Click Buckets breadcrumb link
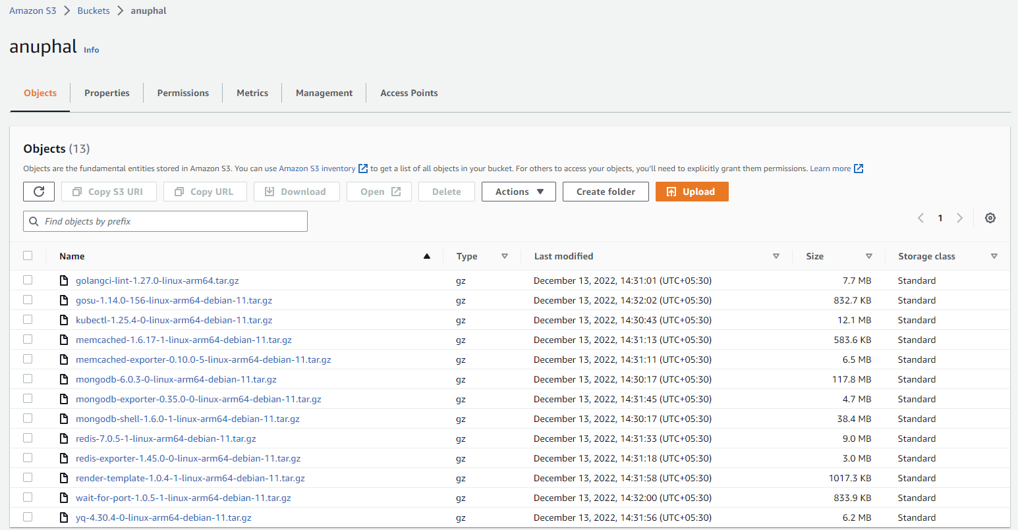 (x=94, y=11)
